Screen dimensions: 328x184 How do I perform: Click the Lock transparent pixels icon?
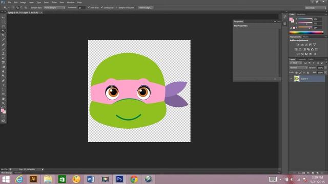tap(296, 73)
